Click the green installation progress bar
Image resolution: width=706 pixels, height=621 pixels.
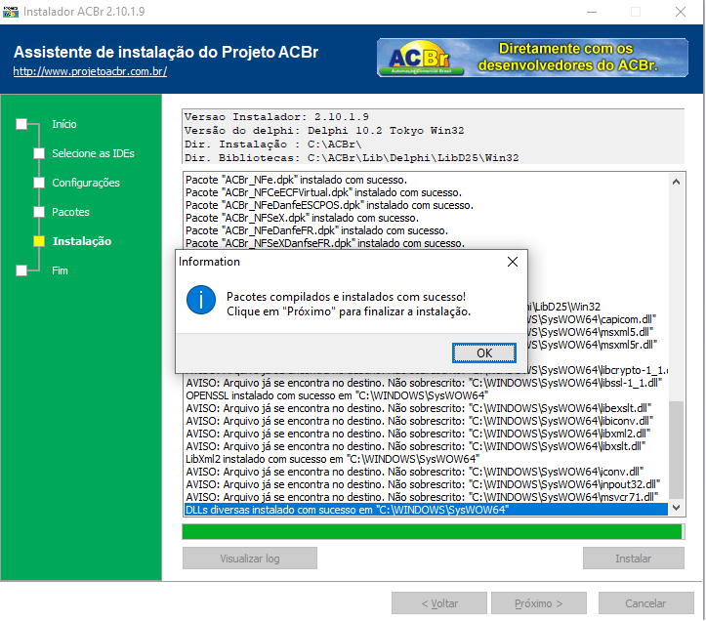point(434,532)
